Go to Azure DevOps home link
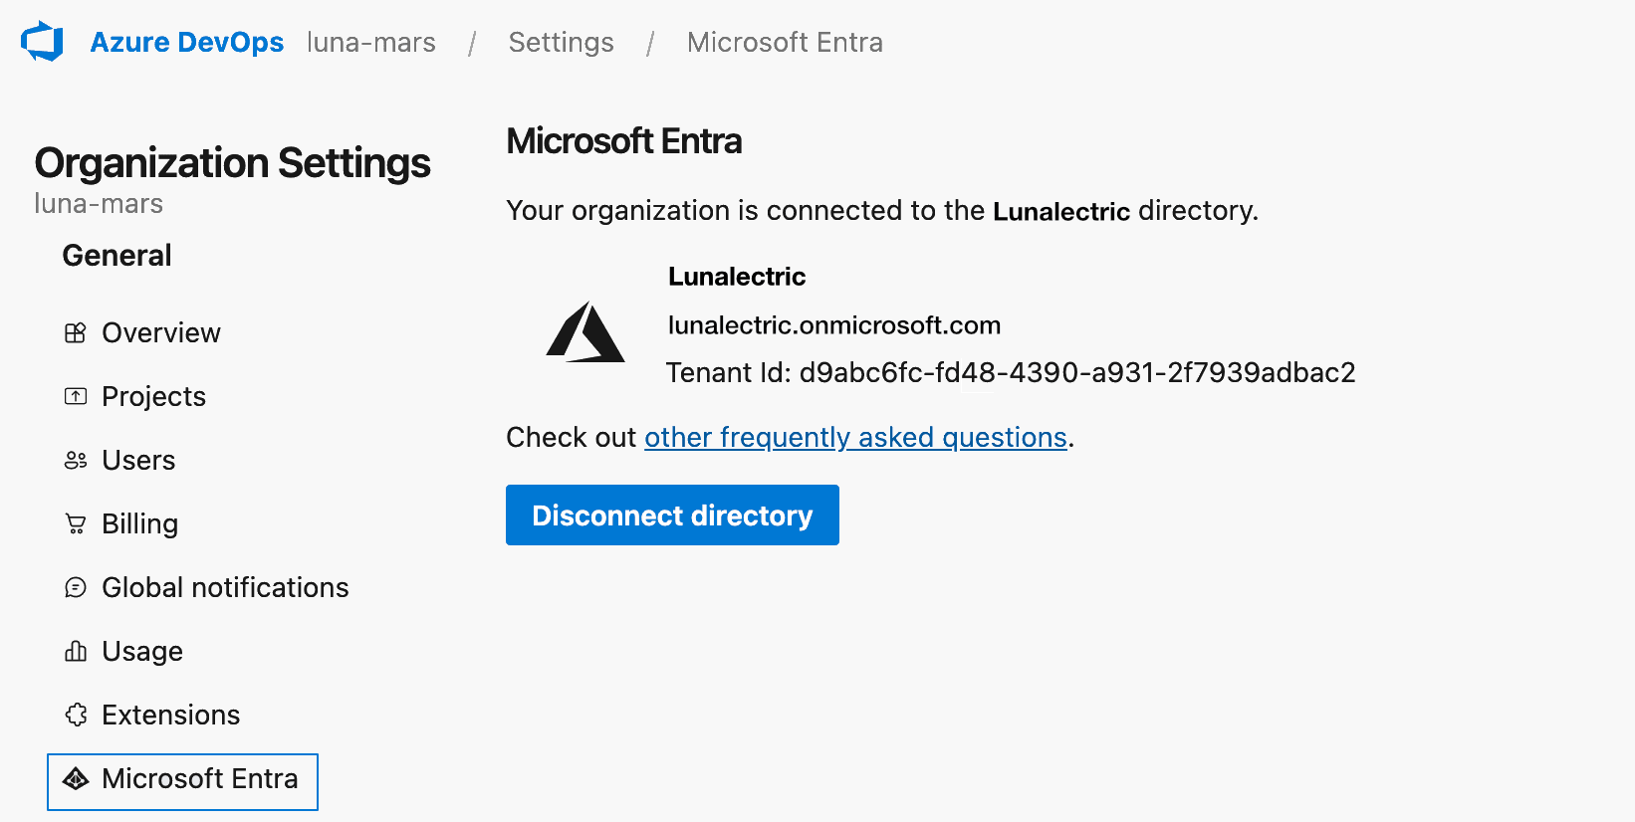1635x822 pixels. point(186,42)
